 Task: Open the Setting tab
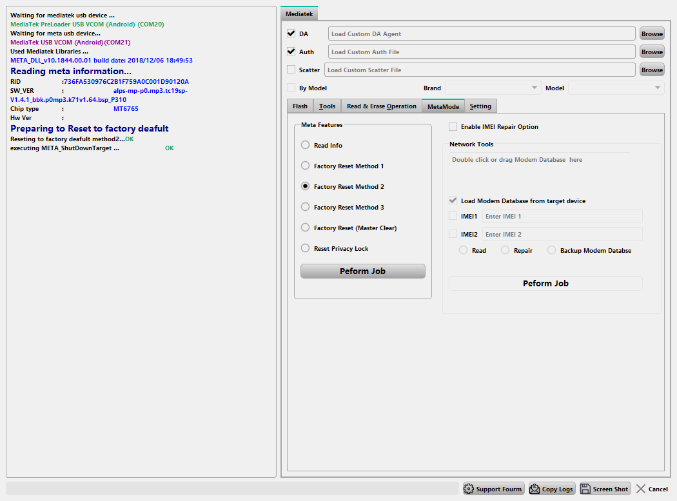pyautogui.click(x=480, y=106)
